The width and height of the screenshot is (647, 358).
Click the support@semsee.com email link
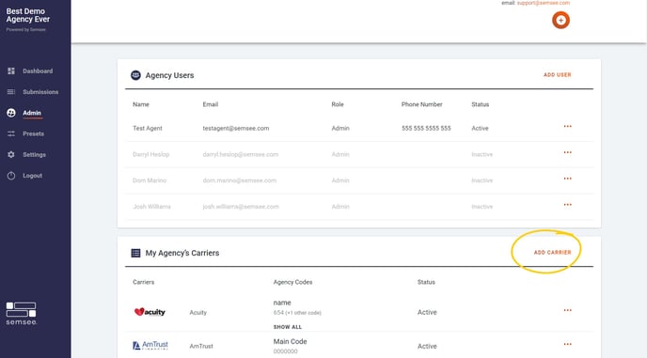(544, 3)
